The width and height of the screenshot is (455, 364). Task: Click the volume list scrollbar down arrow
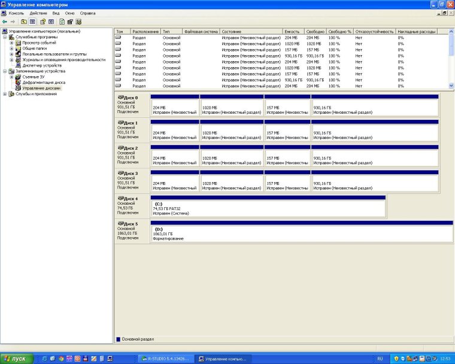(x=451, y=86)
